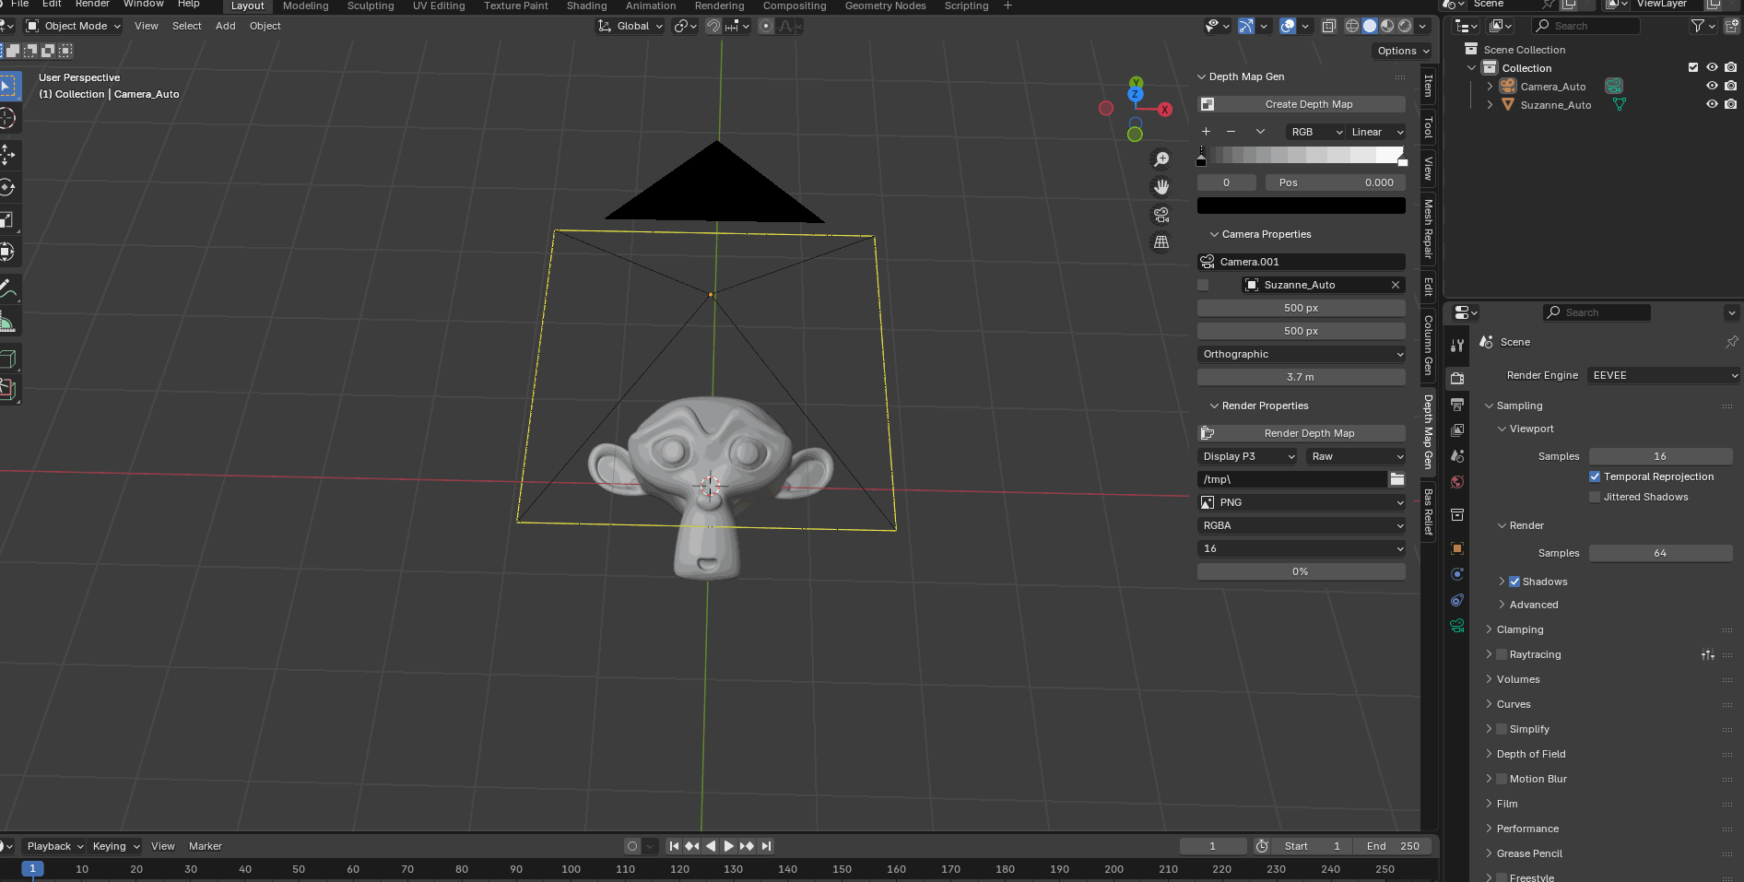Open the Orthographic camera type dropdown
Viewport: 1744px width, 882px height.
pos(1302,354)
